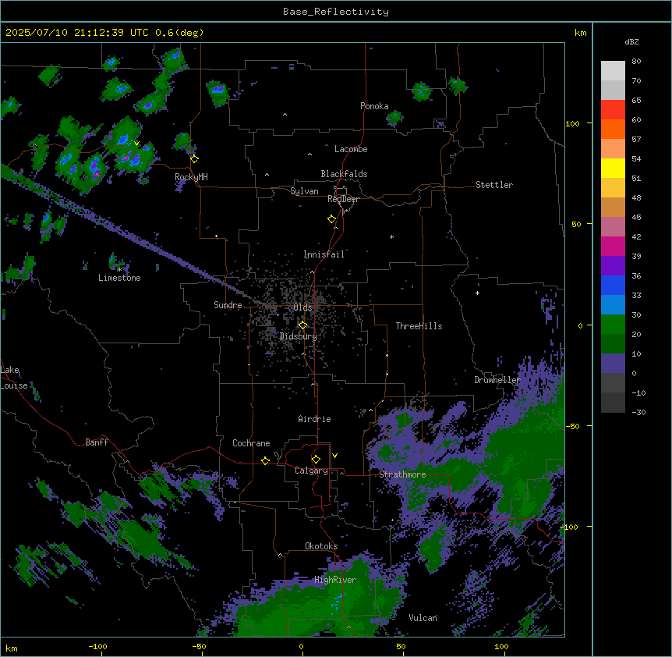
Task: Select the Ponoka label on the map
Action: coord(374,106)
